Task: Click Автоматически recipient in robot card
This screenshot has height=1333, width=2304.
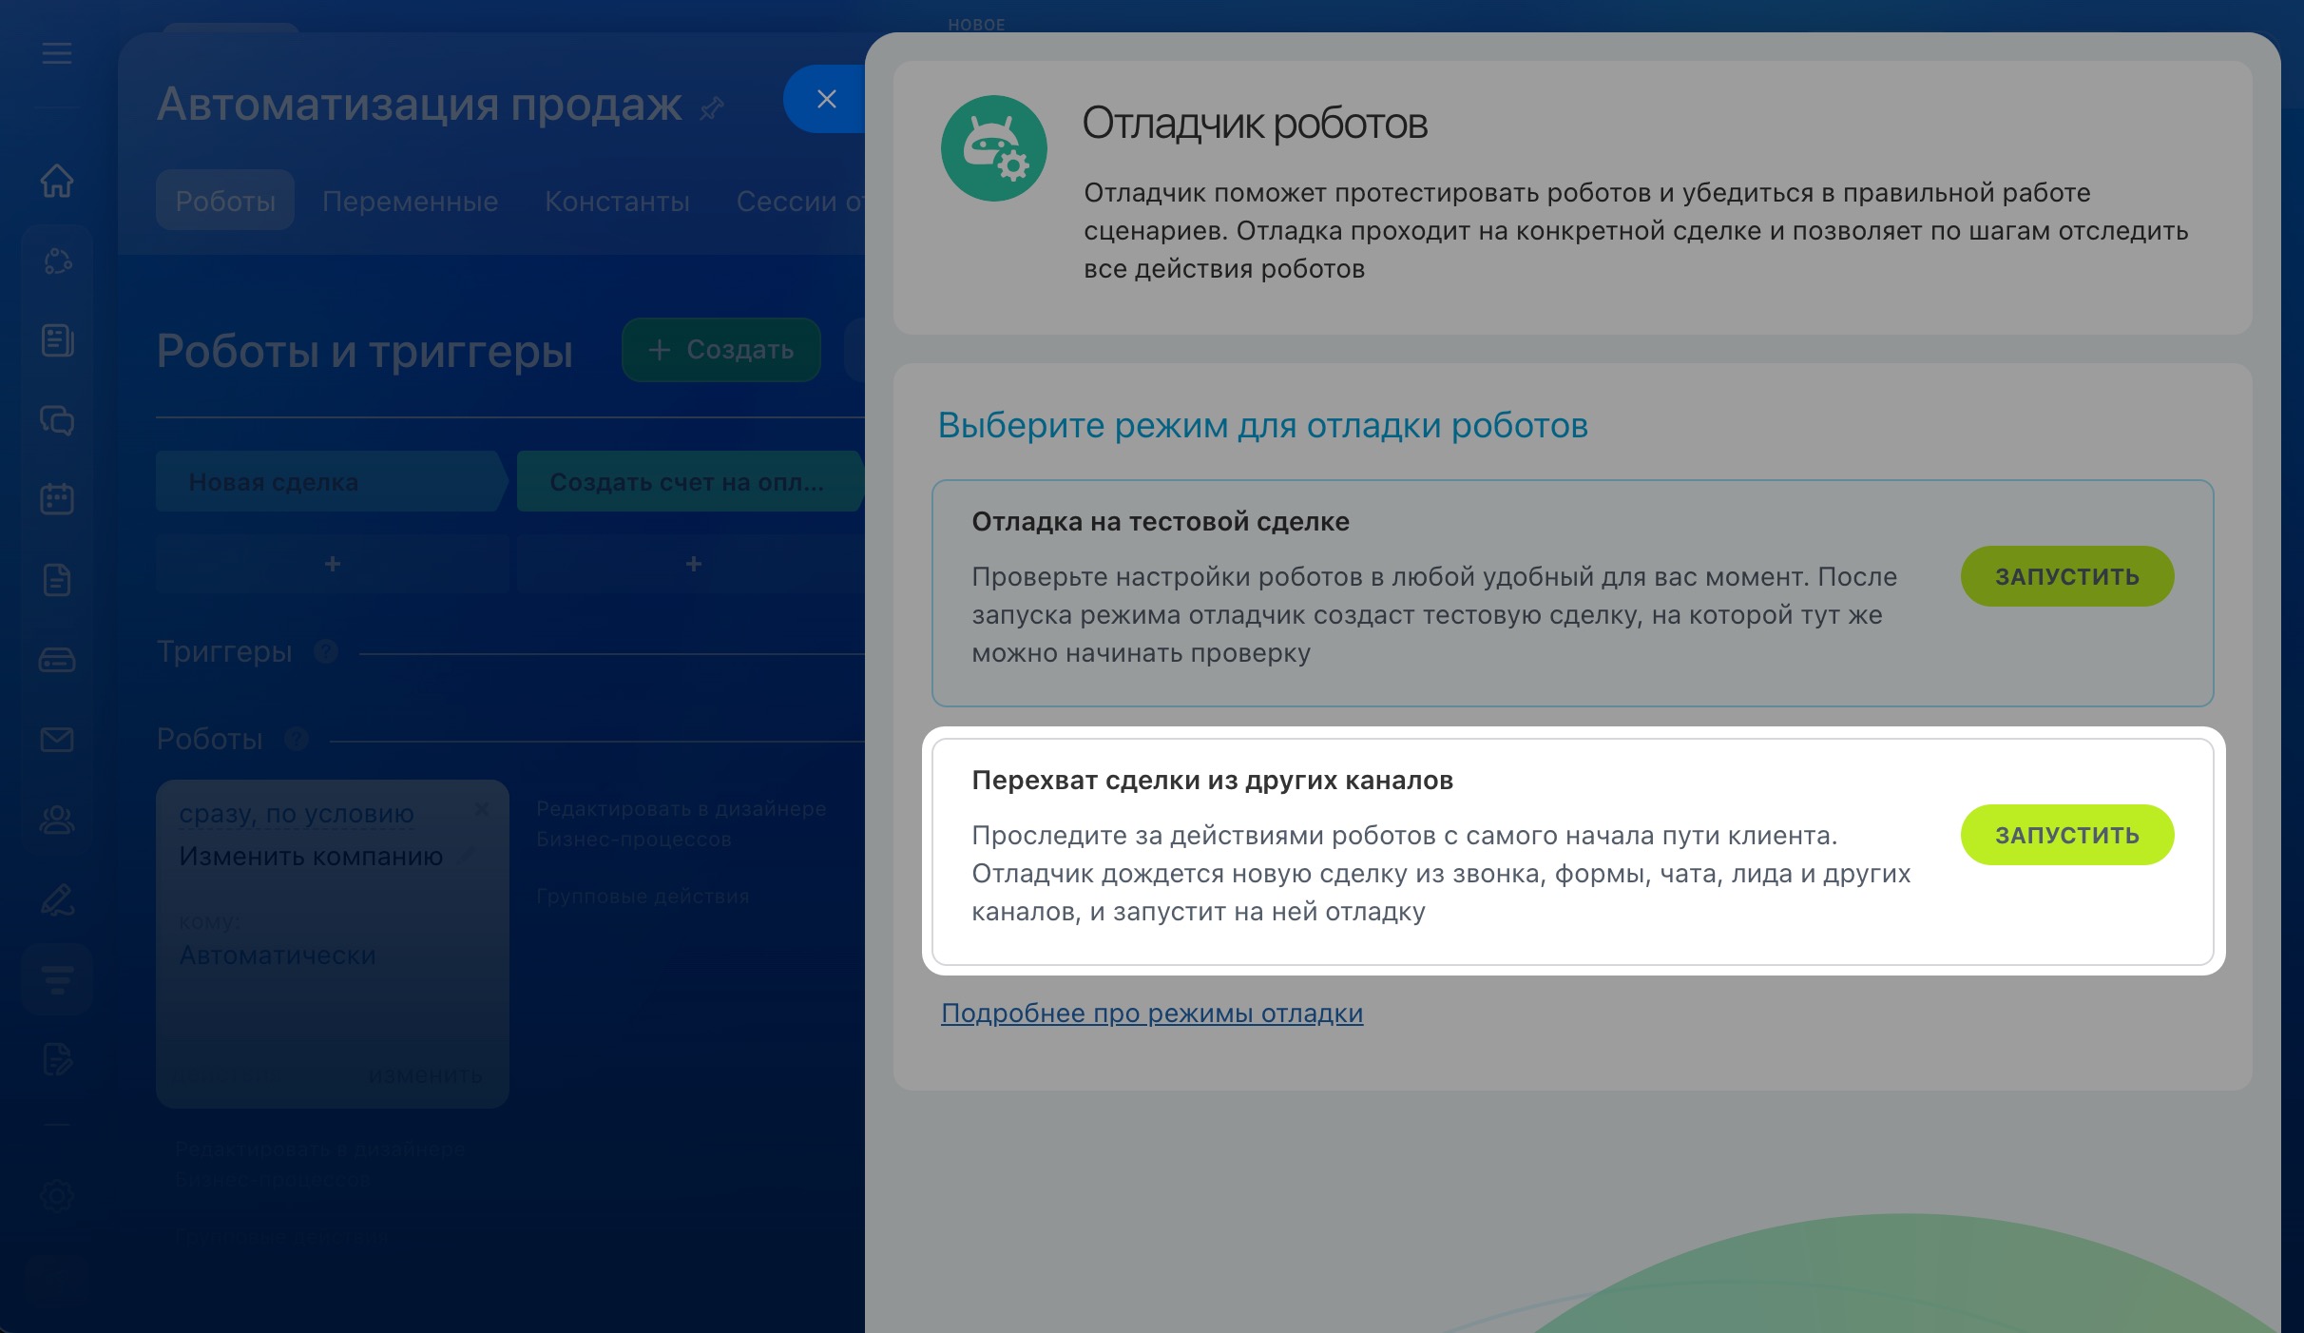Action: point(277,955)
